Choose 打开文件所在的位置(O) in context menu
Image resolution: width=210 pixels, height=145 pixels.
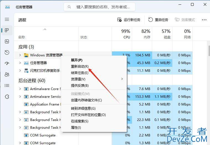coord(88,115)
